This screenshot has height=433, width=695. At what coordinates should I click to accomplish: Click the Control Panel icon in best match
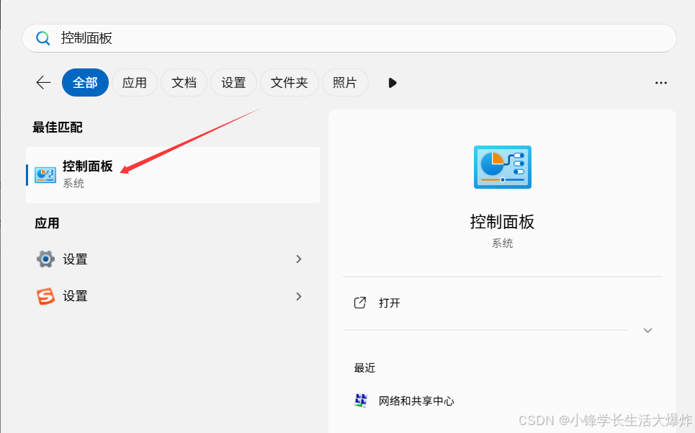pyautogui.click(x=45, y=175)
